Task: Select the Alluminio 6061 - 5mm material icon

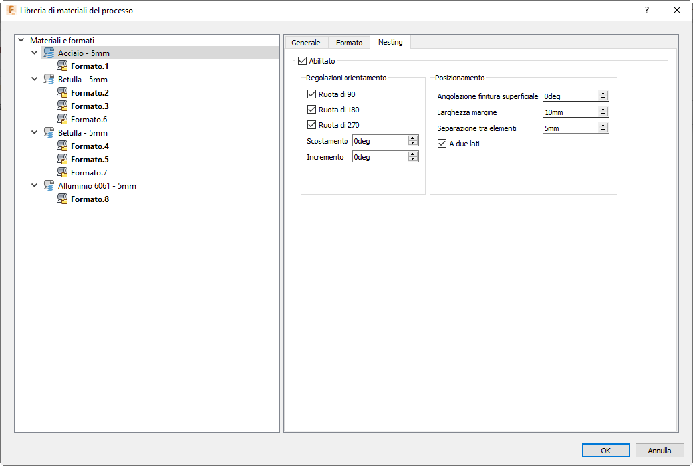Action: (48, 185)
